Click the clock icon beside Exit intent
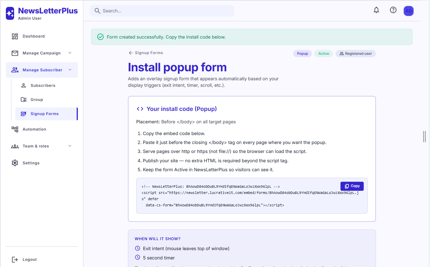 click(137, 248)
